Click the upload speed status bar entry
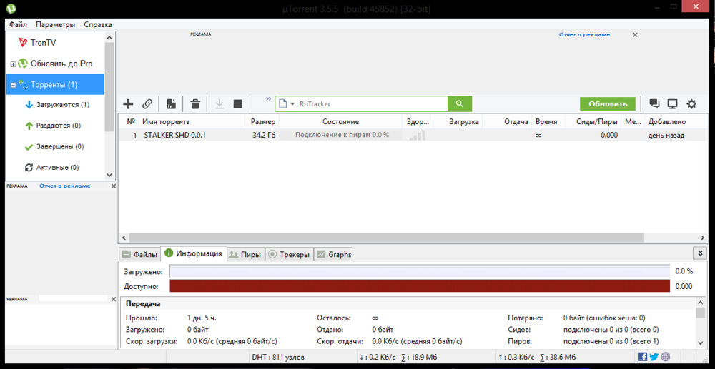The width and height of the screenshot is (715, 369). (536, 357)
